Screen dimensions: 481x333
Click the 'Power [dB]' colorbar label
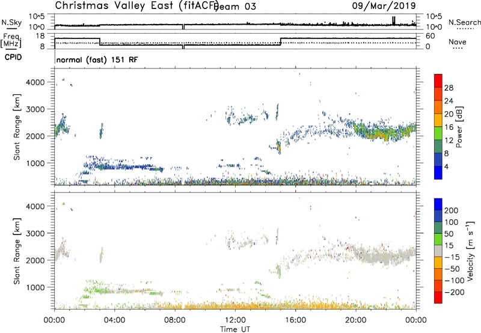(459, 127)
